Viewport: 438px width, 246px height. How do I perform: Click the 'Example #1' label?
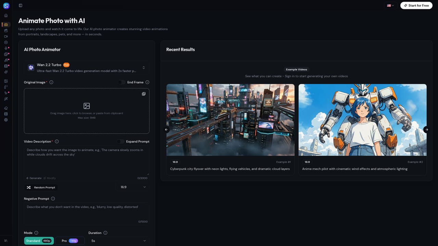284,162
